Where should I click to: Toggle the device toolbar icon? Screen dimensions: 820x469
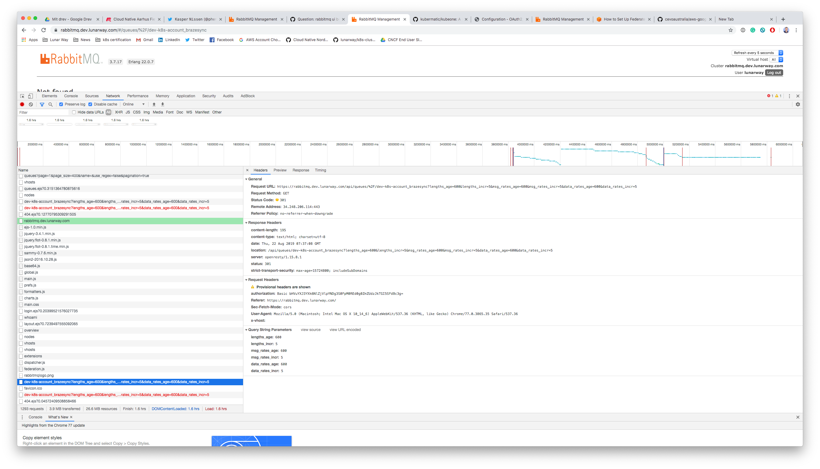click(31, 96)
